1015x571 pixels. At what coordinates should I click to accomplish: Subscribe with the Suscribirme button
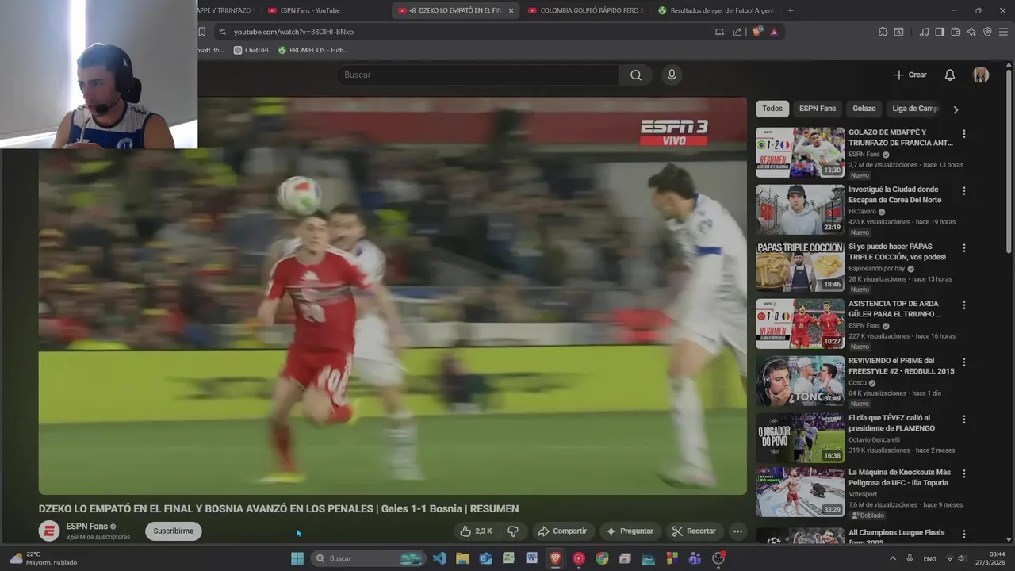click(173, 531)
